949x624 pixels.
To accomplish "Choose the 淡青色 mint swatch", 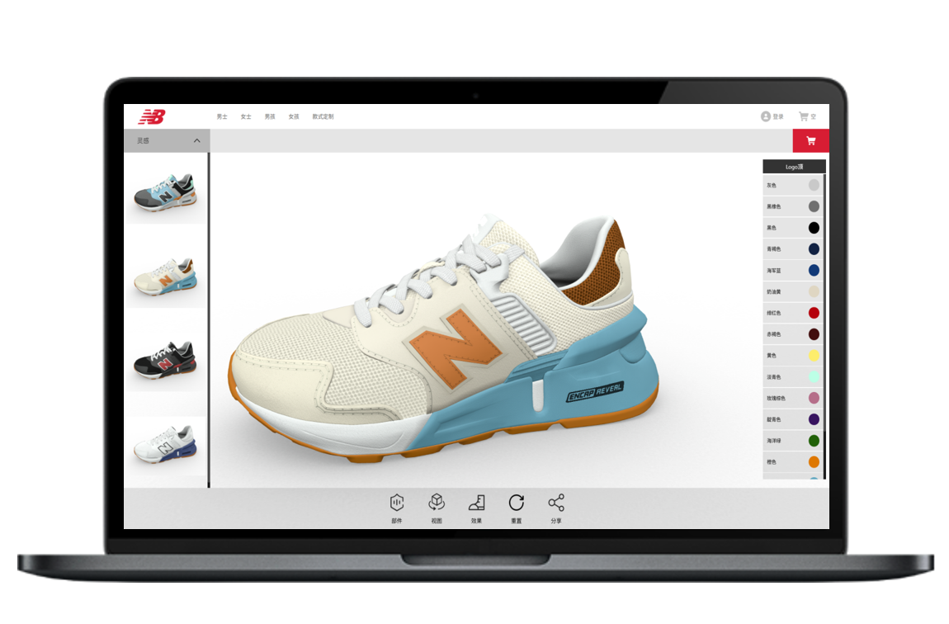I will click(814, 377).
